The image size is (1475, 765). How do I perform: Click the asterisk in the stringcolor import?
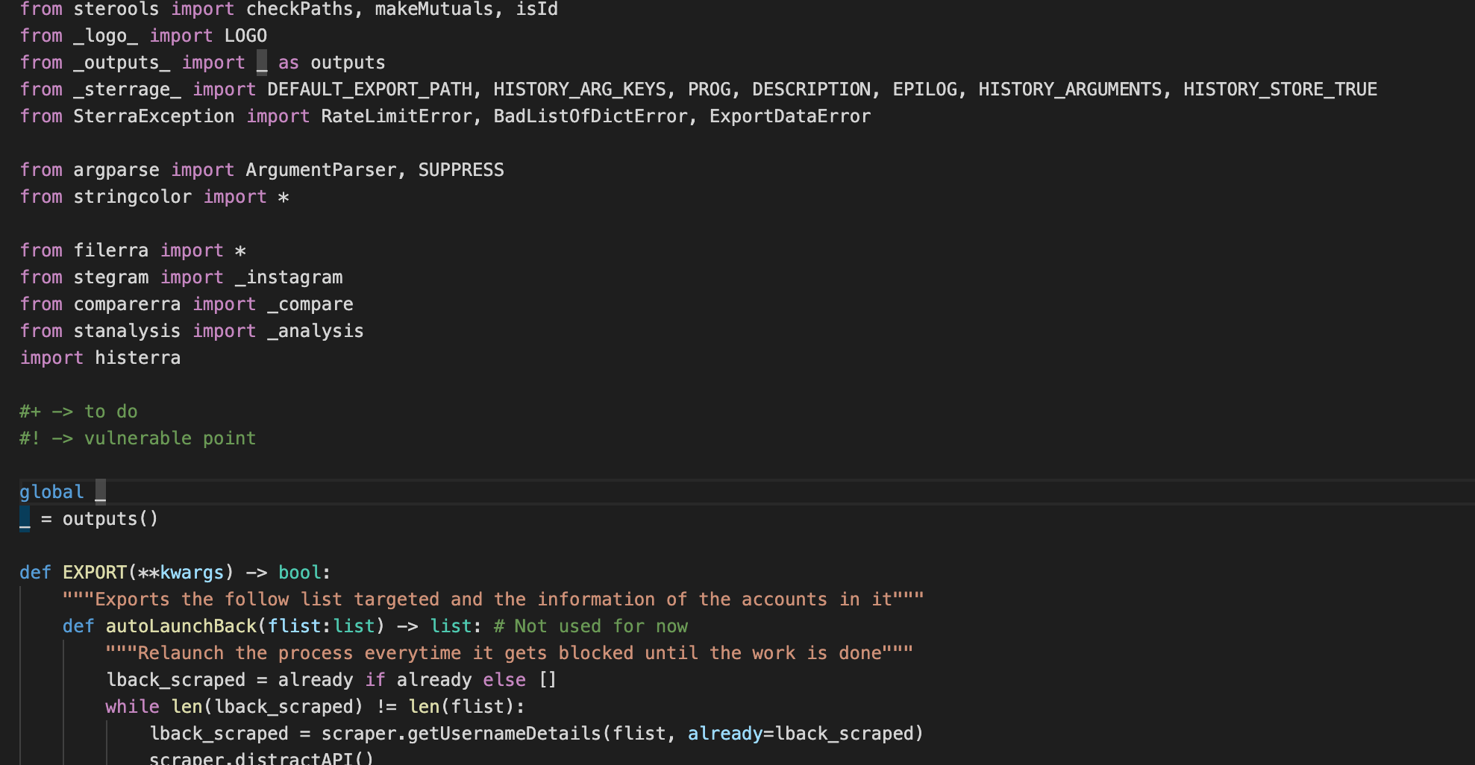click(x=285, y=198)
